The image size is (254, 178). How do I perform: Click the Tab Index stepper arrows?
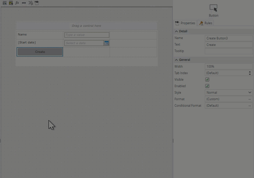[250, 73]
